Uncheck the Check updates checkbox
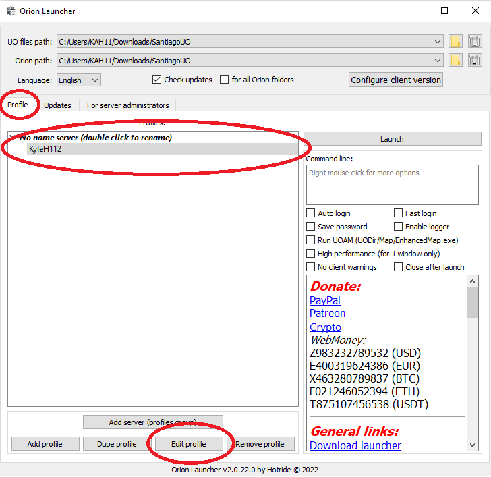The width and height of the screenshot is (491, 477). tap(157, 80)
